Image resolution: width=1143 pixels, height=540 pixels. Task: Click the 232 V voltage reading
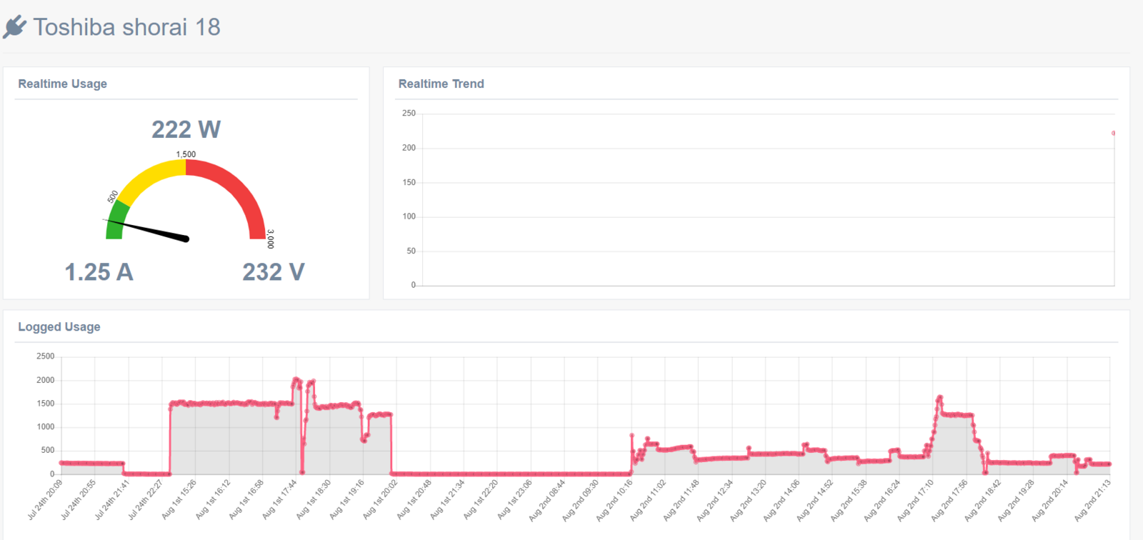pos(273,272)
